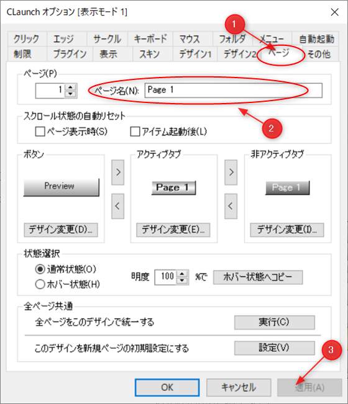Click the active tab Page 1 preview
The height and width of the screenshot is (404, 348).
(173, 187)
